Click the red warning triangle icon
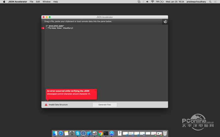Image resolution: width=220 pixels, height=137 pixels. 46,104
